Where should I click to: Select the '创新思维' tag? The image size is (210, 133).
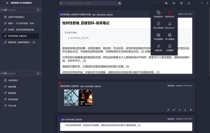20,87
